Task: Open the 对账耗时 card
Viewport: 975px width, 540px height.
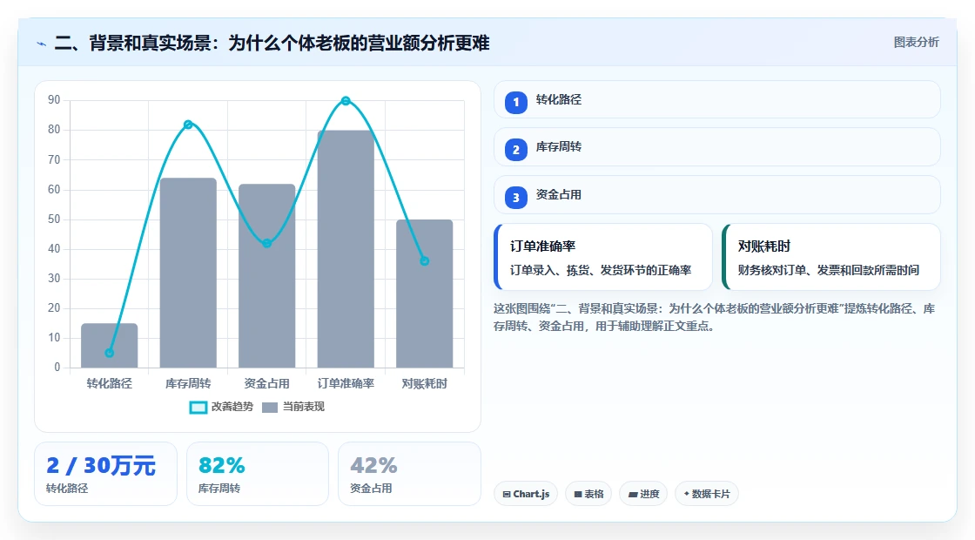Action: click(x=830, y=257)
